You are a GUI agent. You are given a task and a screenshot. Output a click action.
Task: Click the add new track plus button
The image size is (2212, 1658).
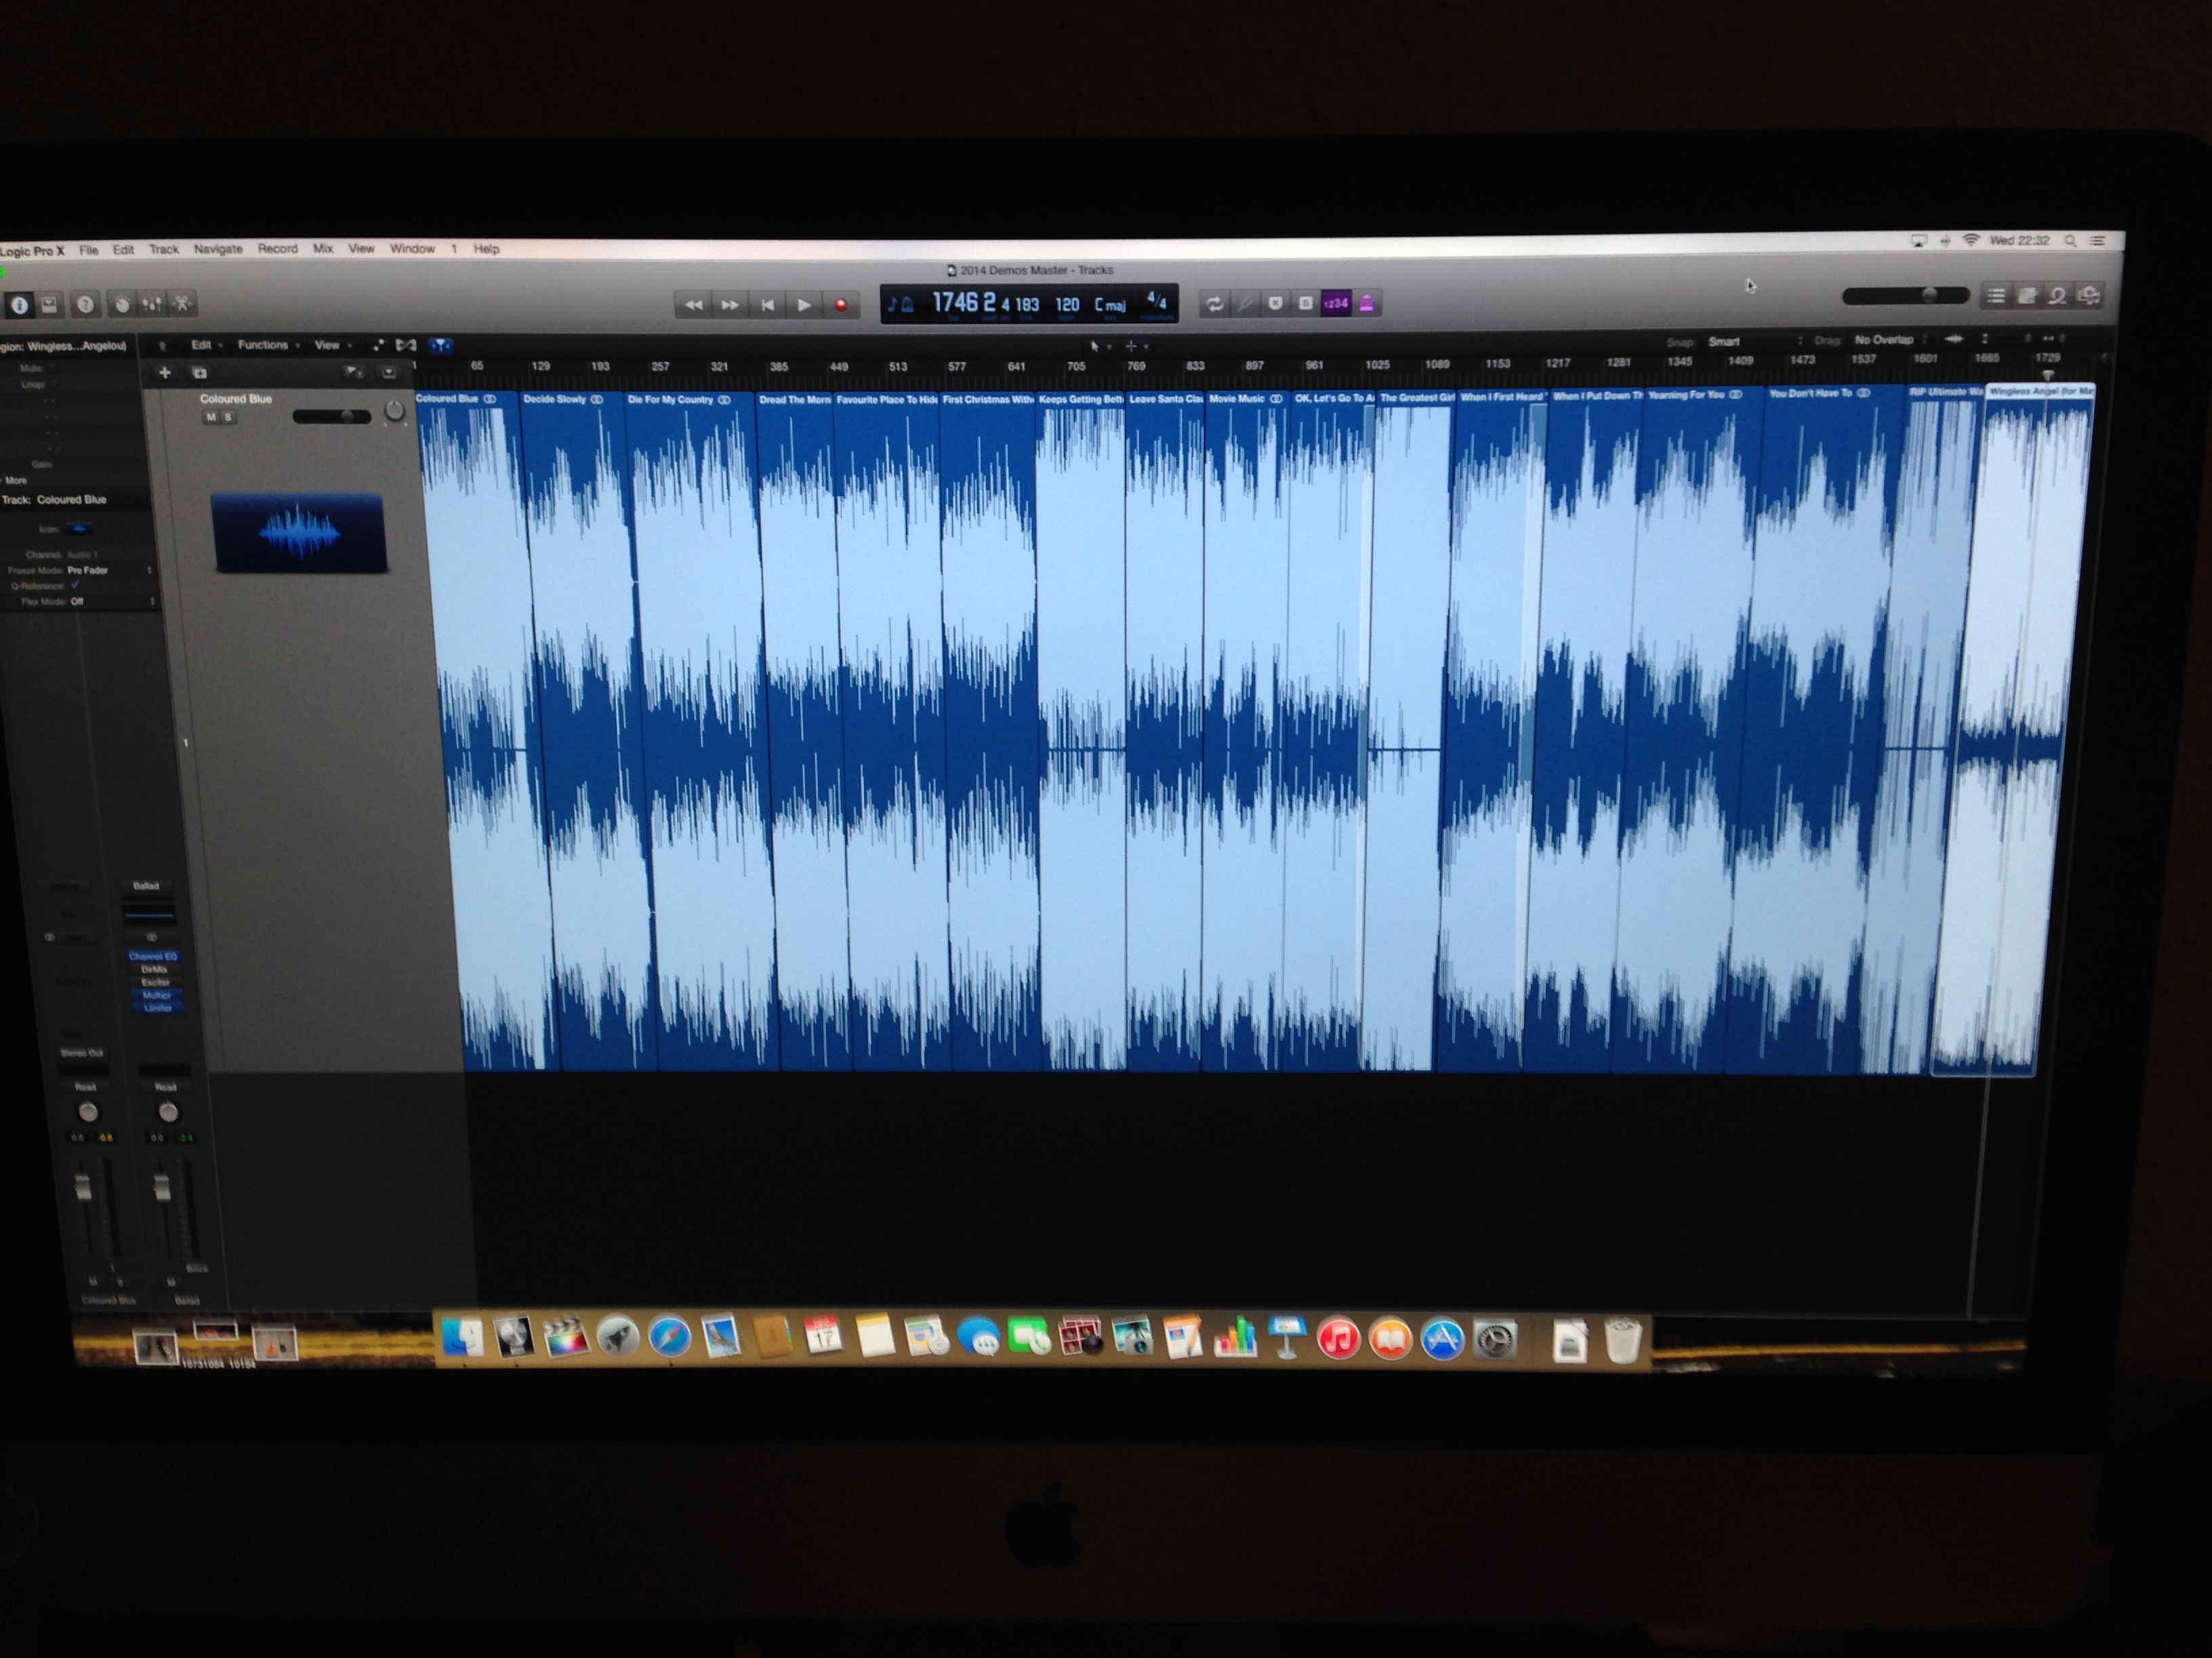point(165,373)
